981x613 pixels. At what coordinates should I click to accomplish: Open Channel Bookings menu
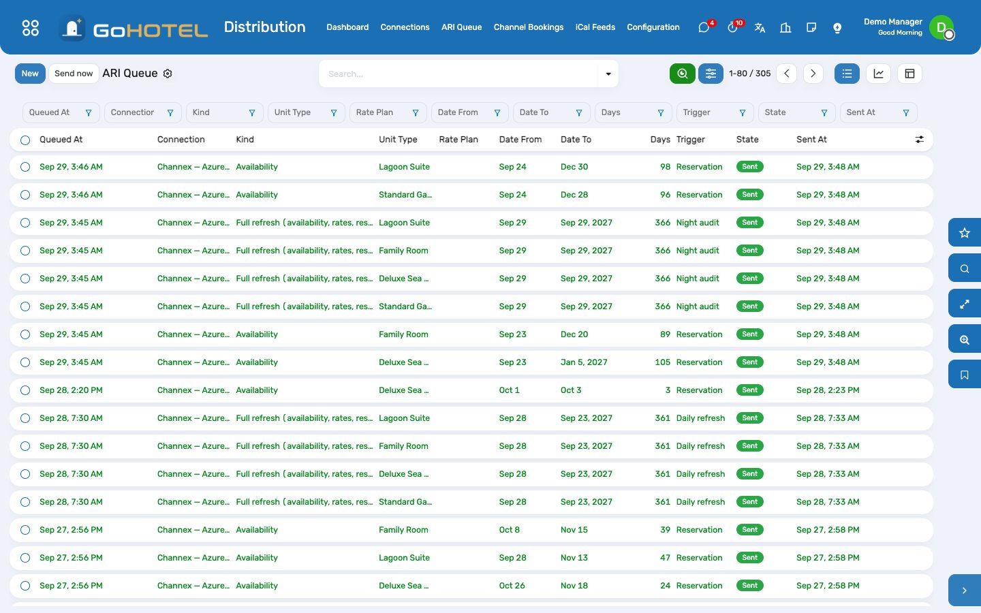529,27
